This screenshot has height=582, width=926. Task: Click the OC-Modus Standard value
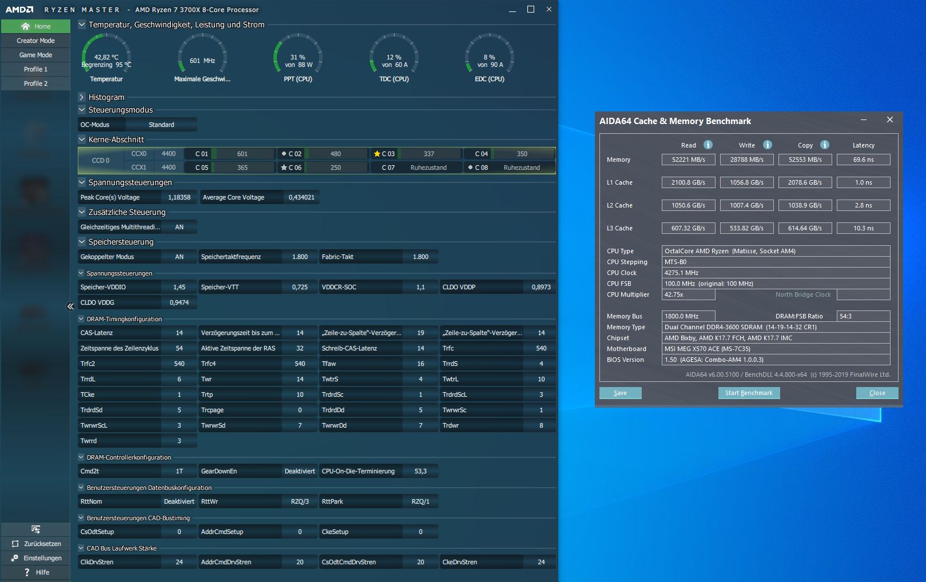point(161,125)
